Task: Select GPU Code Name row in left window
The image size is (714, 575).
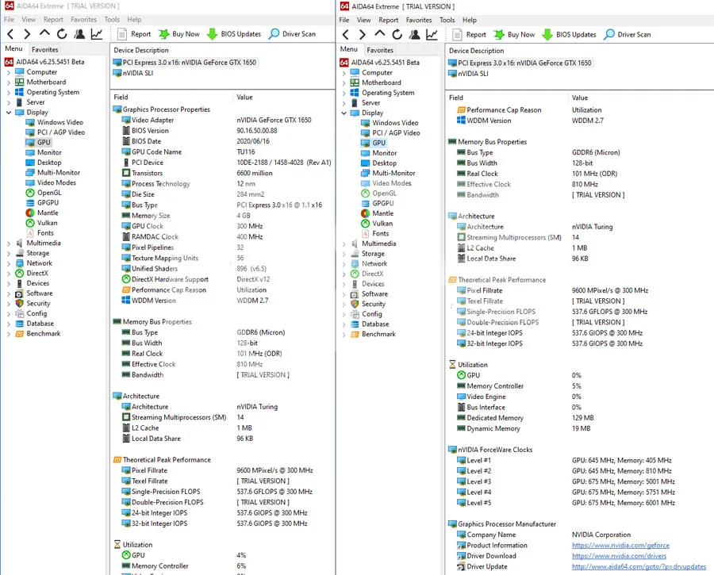Action: [x=222, y=151]
